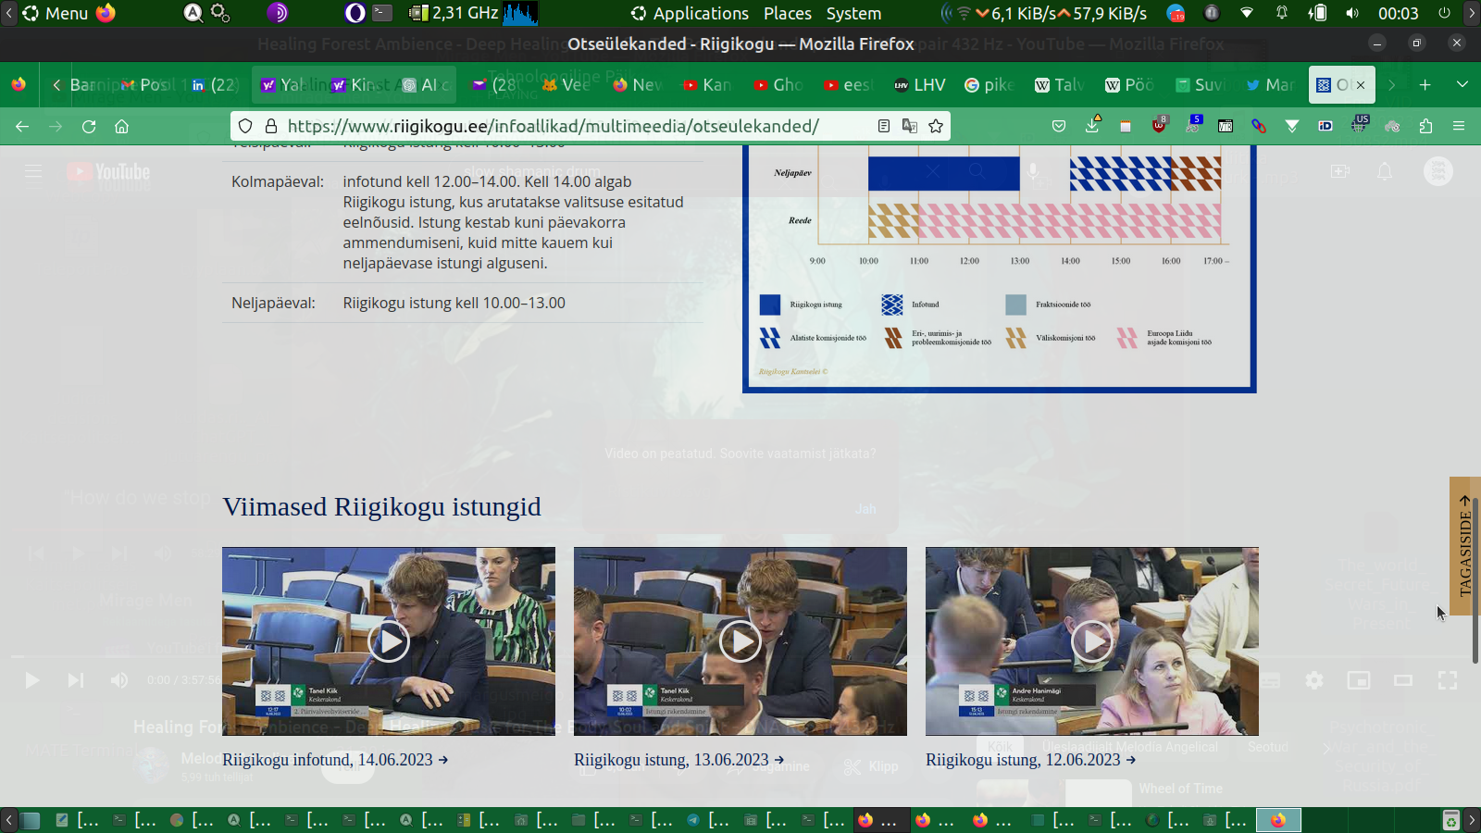Switch to the Wikipedia 'Talv' tab

[x=1060, y=84]
